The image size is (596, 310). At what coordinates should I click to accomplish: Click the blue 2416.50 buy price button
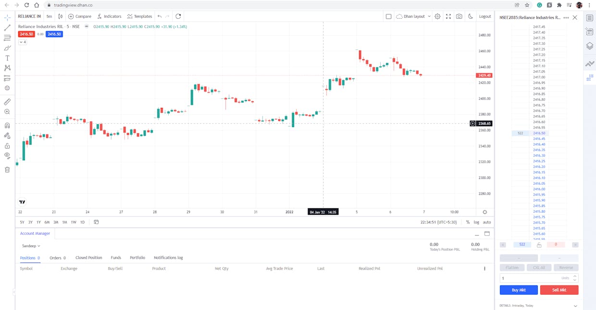pyautogui.click(x=54, y=34)
